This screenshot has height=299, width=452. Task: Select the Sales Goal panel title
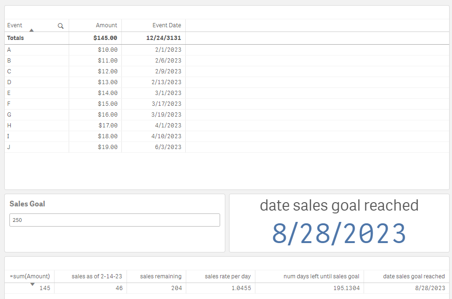(27, 204)
